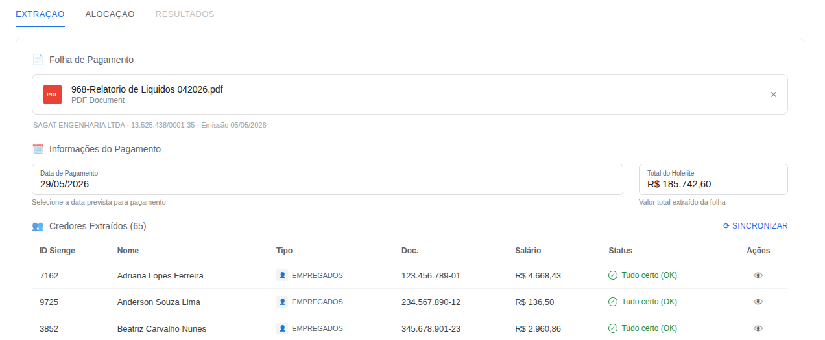Viewport: 825px width, 340px height.
Task: Open the EXTRAÇÃO tab
Action: click(x=40, y=14)
